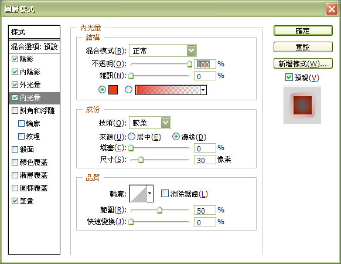
Task: Toggle the 陰影 (Drop Shadow) checkbox
Action: point(15,59)
